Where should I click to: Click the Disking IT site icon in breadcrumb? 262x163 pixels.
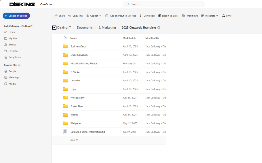(54, 28)
